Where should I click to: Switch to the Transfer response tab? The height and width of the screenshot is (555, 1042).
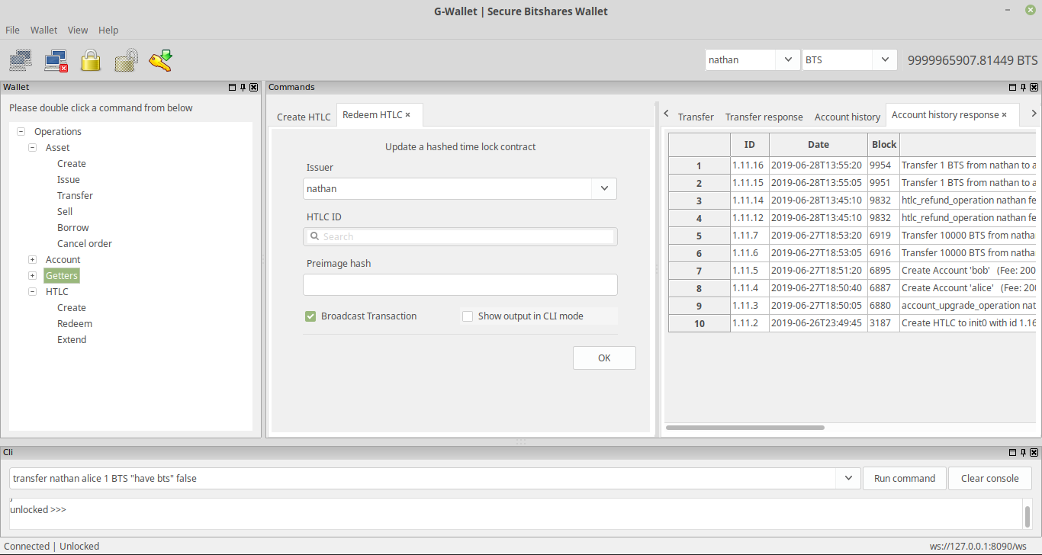pyautogui.click(x=764, y=117)
